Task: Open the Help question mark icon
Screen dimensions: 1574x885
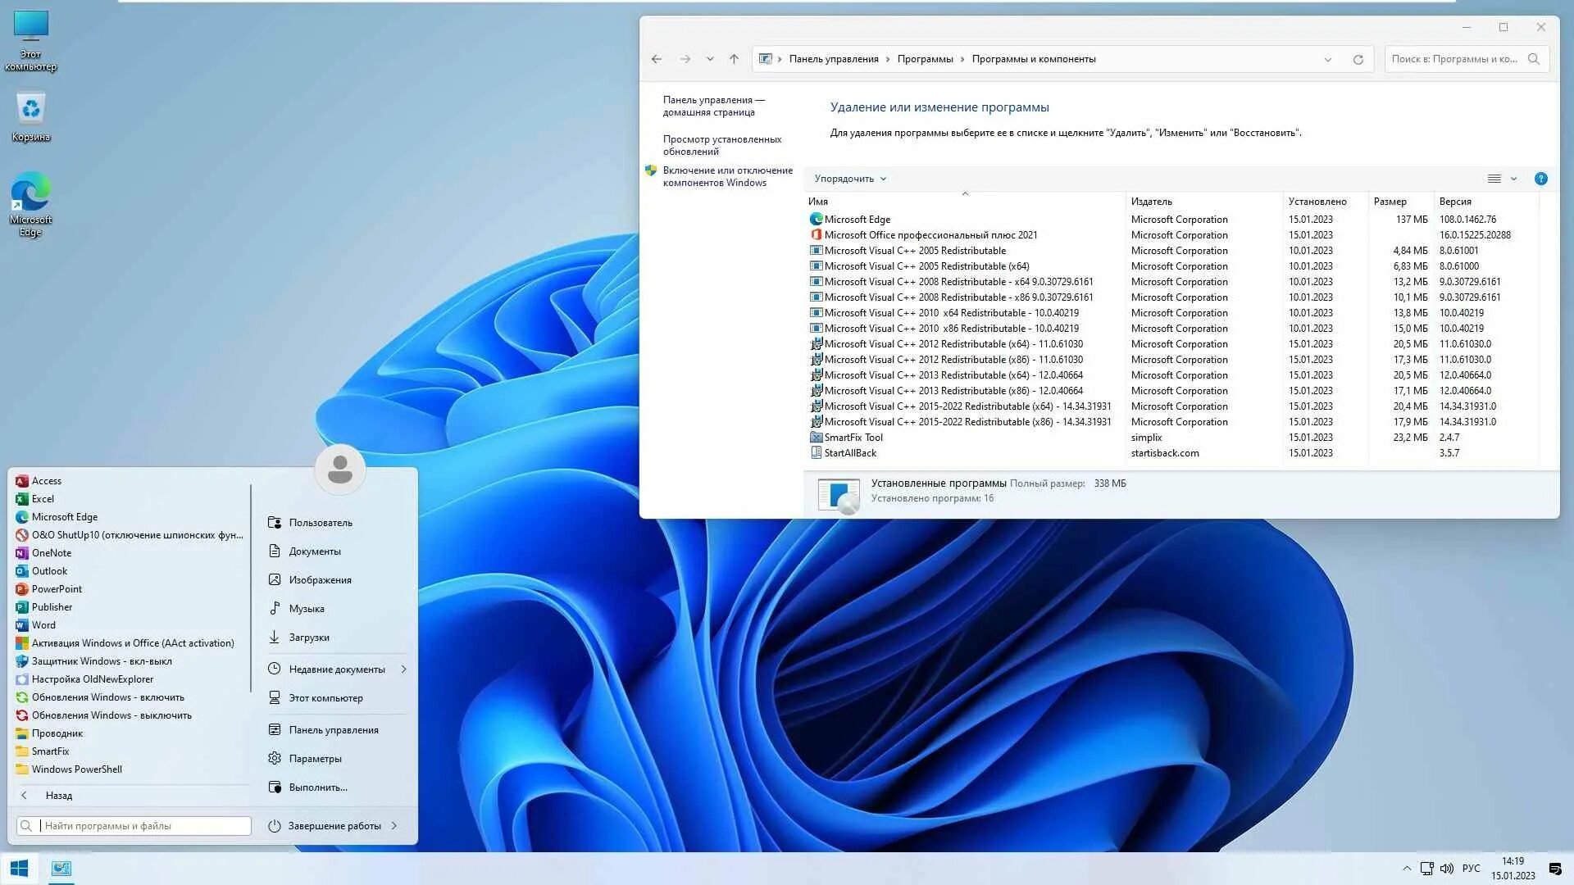Action: pos(1540,179)
